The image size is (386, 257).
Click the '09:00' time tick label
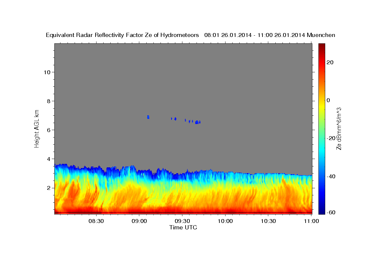pyautogui.click(x=139, y=221)
